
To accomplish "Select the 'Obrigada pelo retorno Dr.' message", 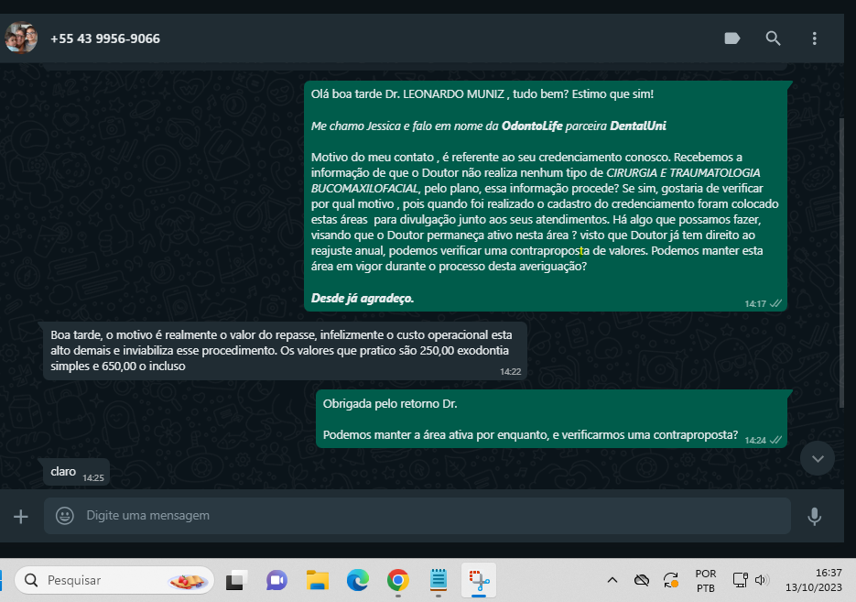I will 551,419.
